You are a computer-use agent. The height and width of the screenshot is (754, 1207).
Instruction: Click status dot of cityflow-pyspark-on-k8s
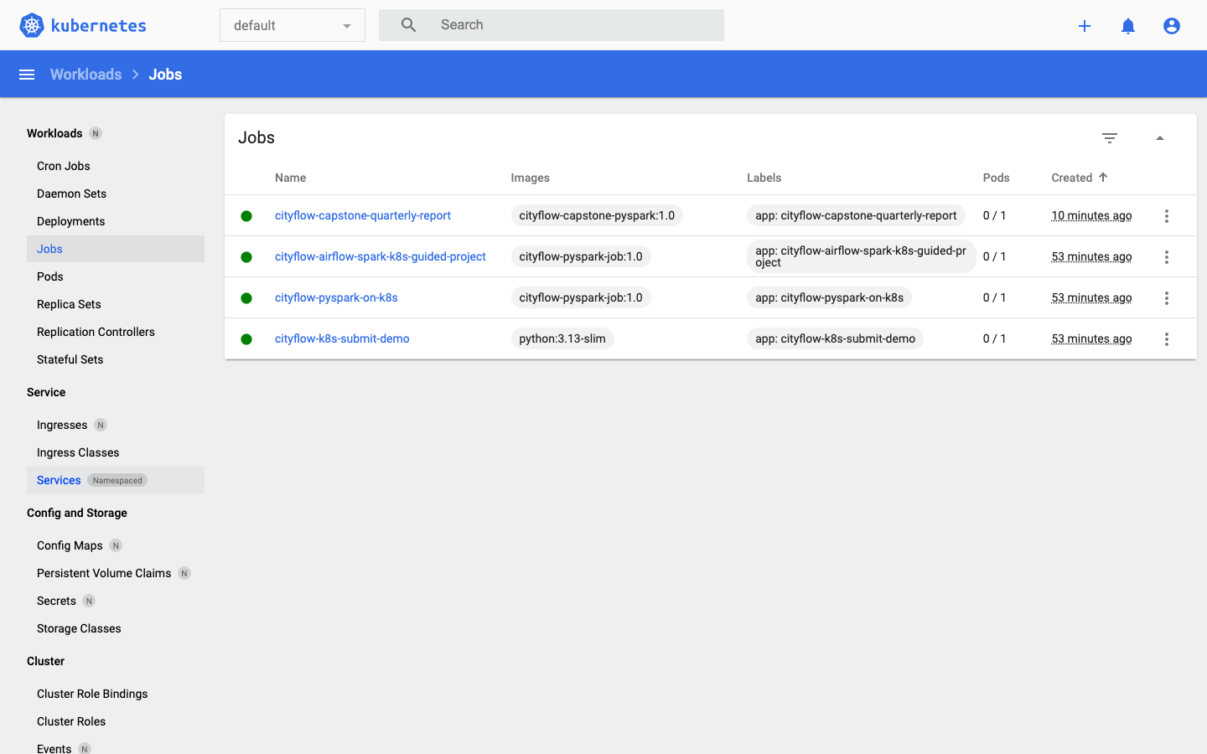pyautogui.click(x=246, y=298)
